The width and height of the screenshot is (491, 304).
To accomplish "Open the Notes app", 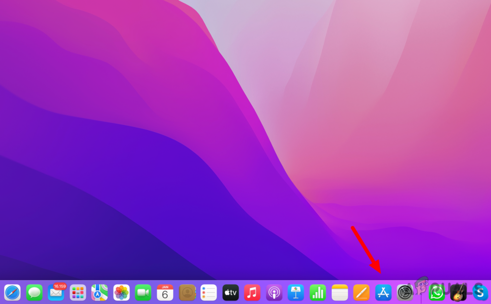I will point(340,292).
